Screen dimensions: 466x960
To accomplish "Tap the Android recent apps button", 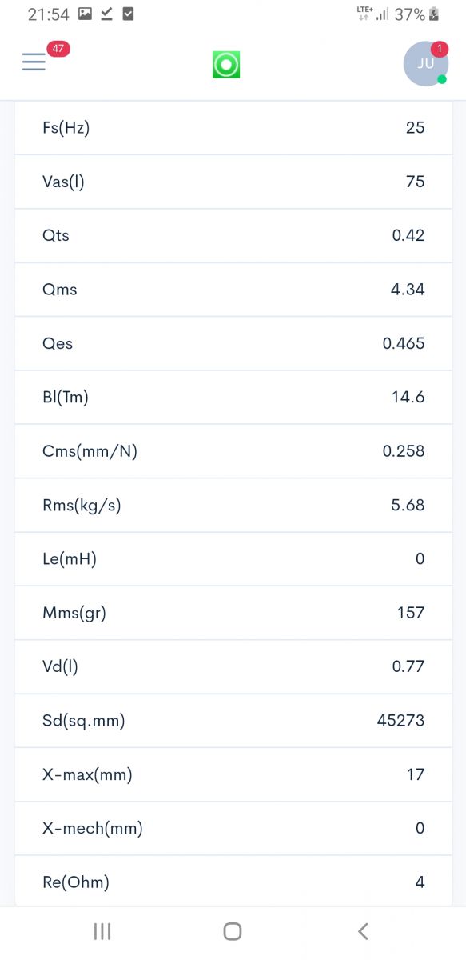I will pyautogui.click(x=102, y=931).
